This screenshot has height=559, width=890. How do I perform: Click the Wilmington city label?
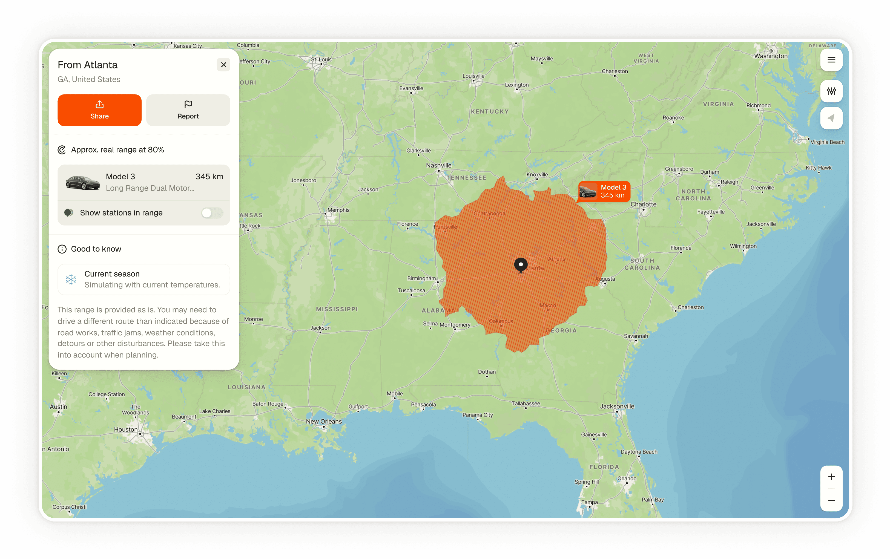coord(743,246)
